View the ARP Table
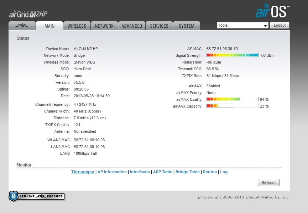The width and height of the screenshot is (308, 213). point(163,172)
